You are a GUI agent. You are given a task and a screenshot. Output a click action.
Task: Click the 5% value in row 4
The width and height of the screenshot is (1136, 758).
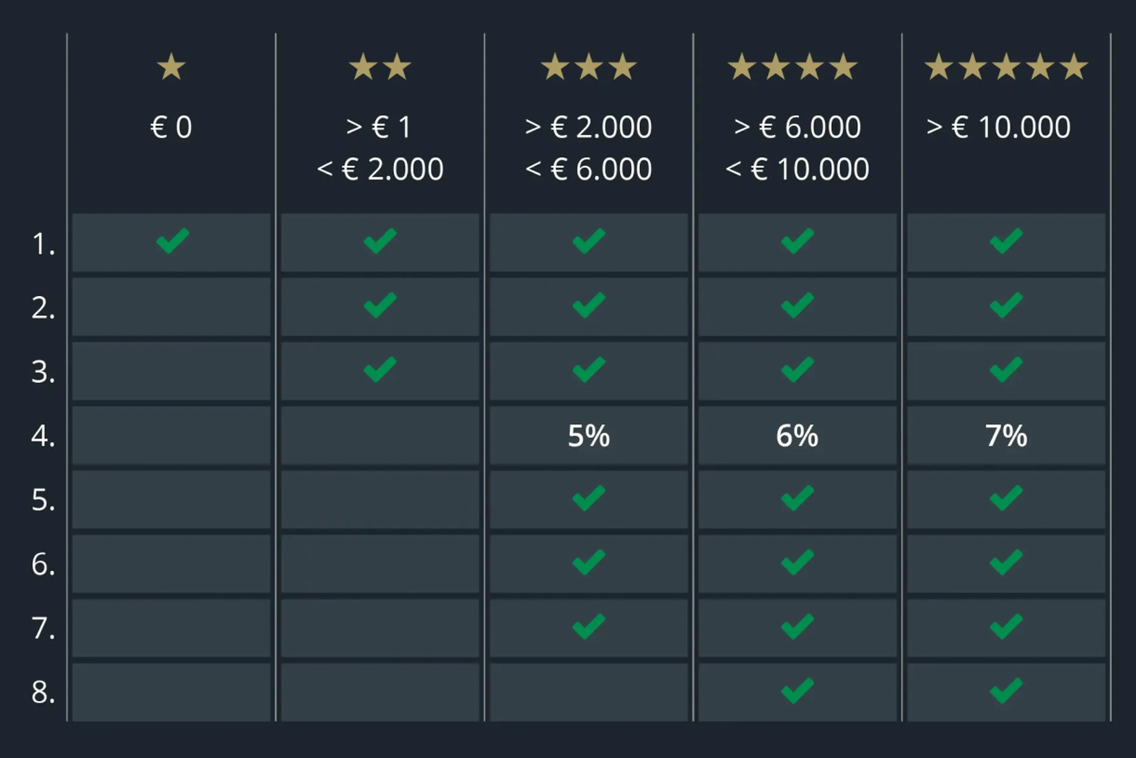click(x=588, y=436)
